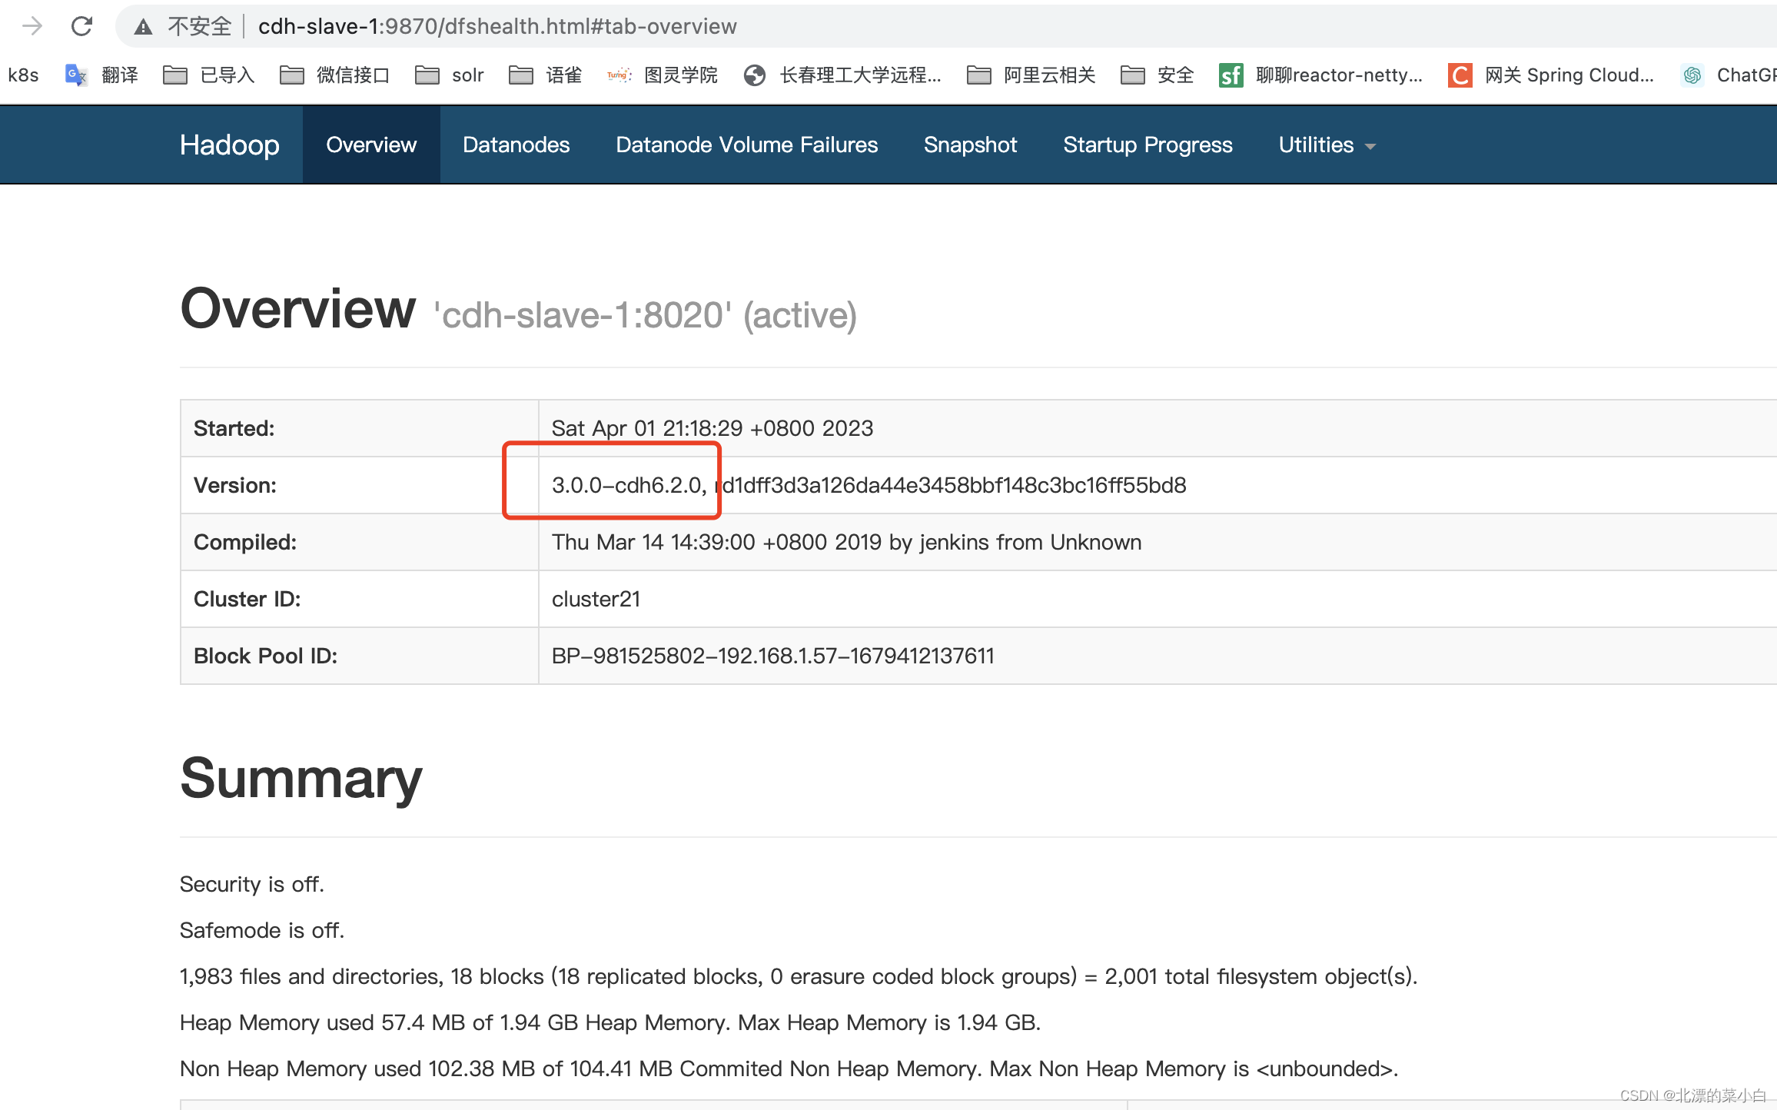
Task: Open the ChatGPT bookmark icon
Action: click(1692, 75)
